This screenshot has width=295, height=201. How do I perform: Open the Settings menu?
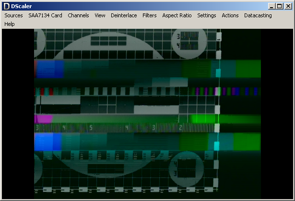pyautogui.click(x=207, y=15)
